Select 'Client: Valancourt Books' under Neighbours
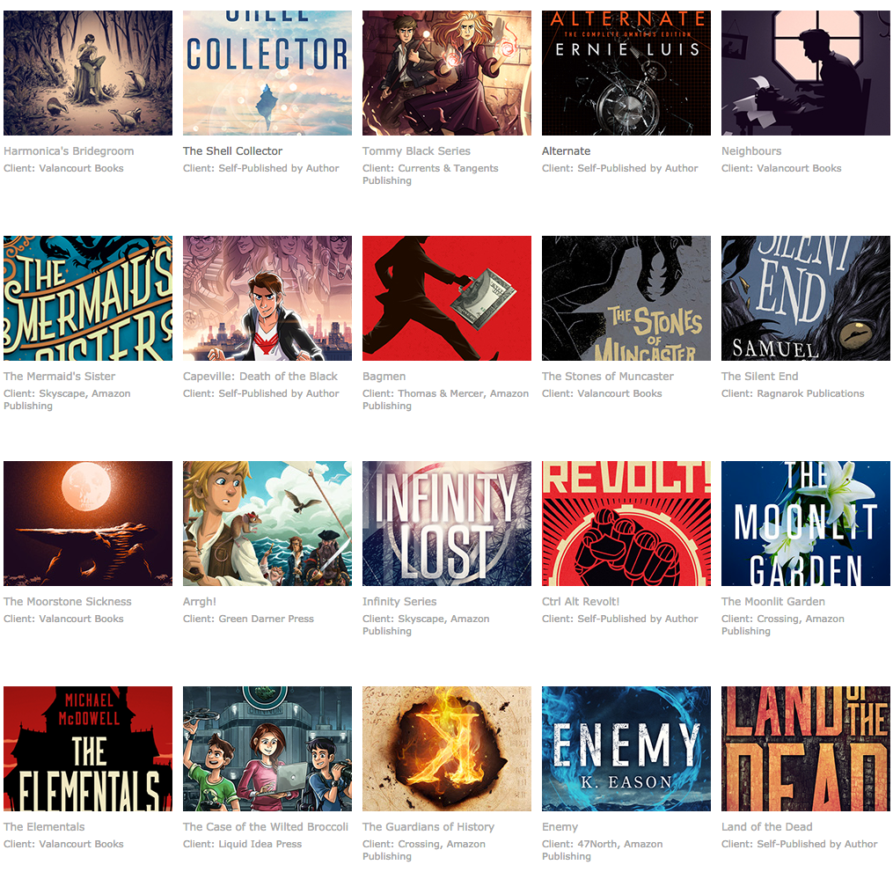 (x=780, y=168)
